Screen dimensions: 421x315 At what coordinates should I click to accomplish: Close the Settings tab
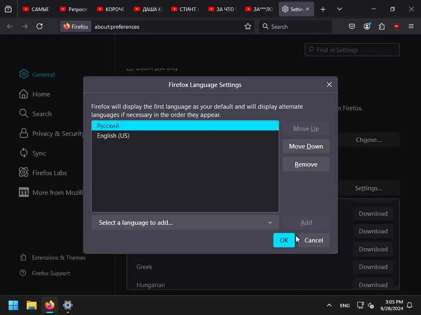(308, 9)
